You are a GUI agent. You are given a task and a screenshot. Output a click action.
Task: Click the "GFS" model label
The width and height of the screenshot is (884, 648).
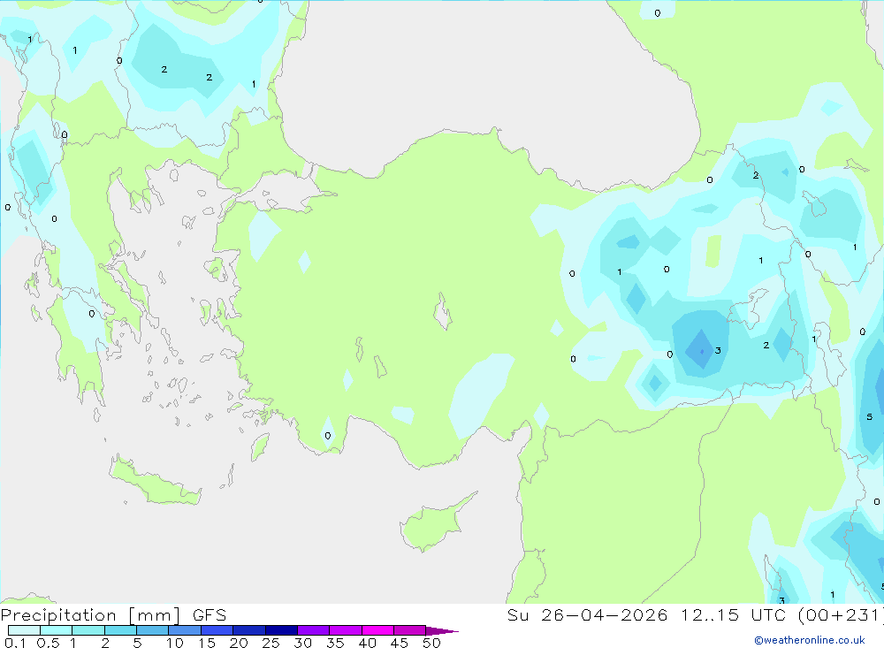[210, 615]
